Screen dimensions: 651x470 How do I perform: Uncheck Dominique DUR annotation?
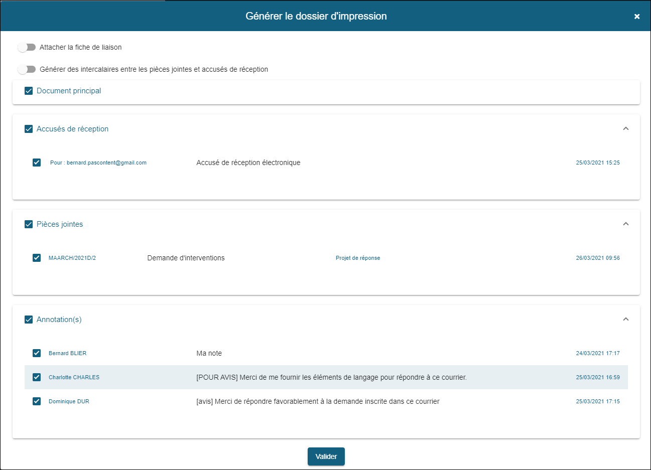pyautogui.click(x=37, y=401)
